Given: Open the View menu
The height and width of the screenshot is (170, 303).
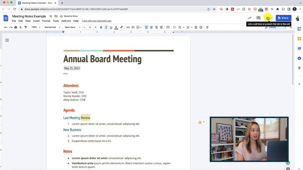Looking at the screenshot, I should tap(28, 21).
